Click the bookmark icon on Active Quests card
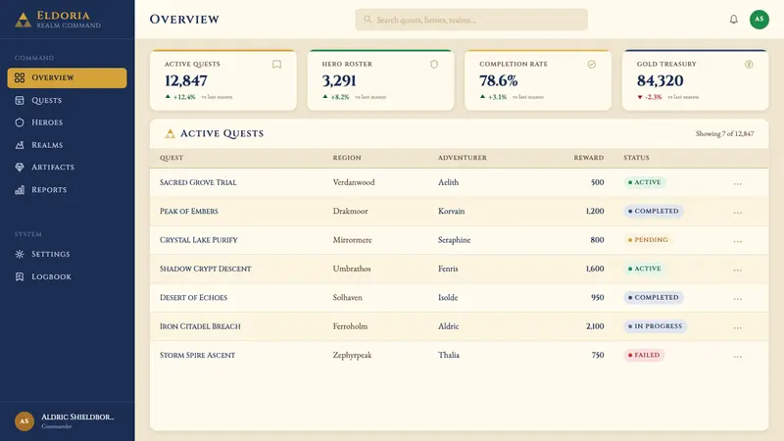The height and width of the screenshot is (441, 784). [x=276, y=65]
